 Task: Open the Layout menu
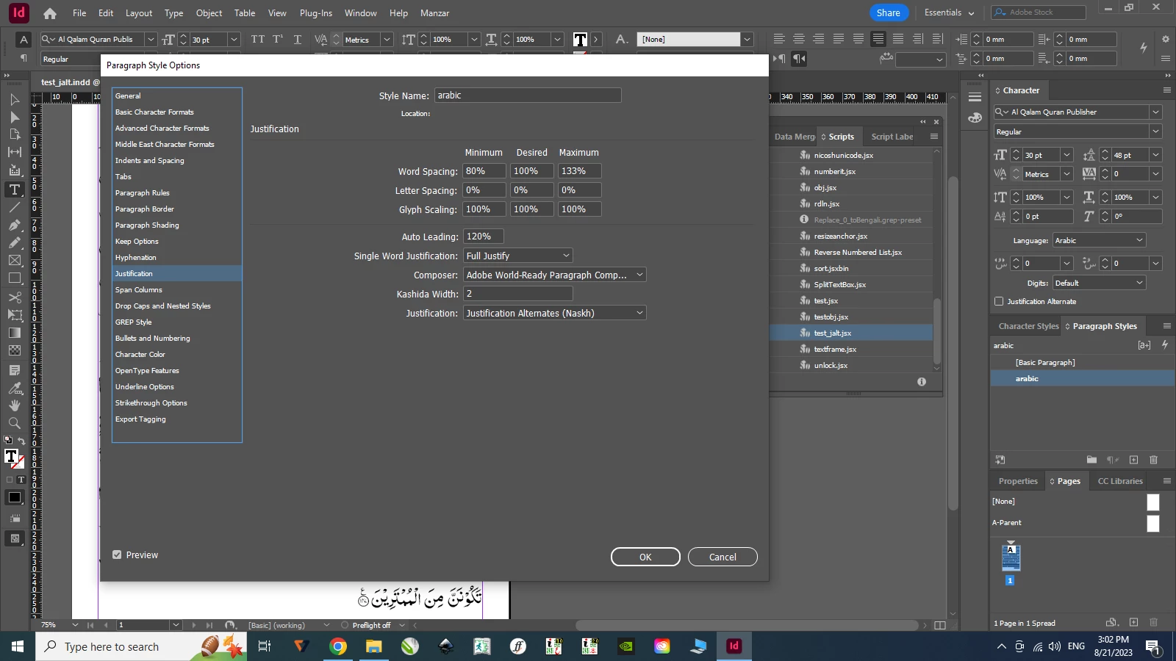pyautogui.click(x=139, y=13)
